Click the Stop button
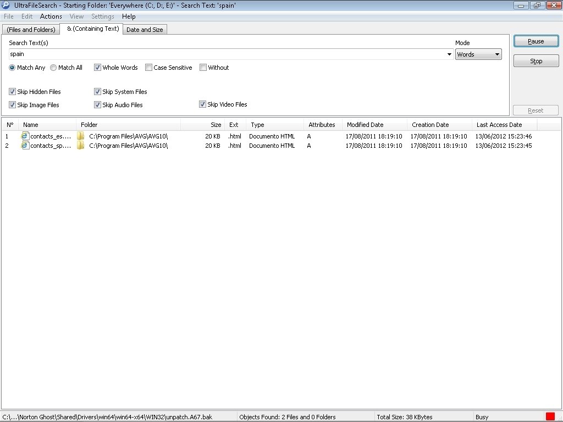Image resolution: width=563 pixels, height=422 pixels. point(536,61)
